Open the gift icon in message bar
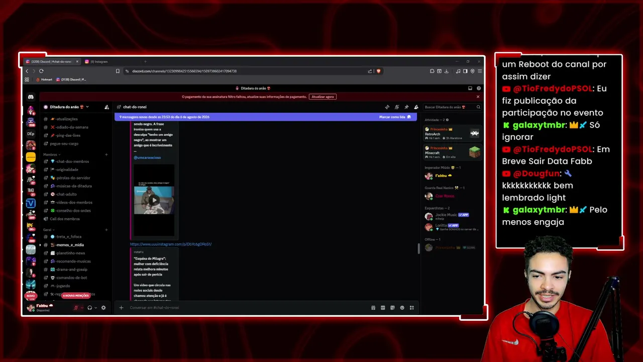 pyautogui.click(x=373, y=308)
